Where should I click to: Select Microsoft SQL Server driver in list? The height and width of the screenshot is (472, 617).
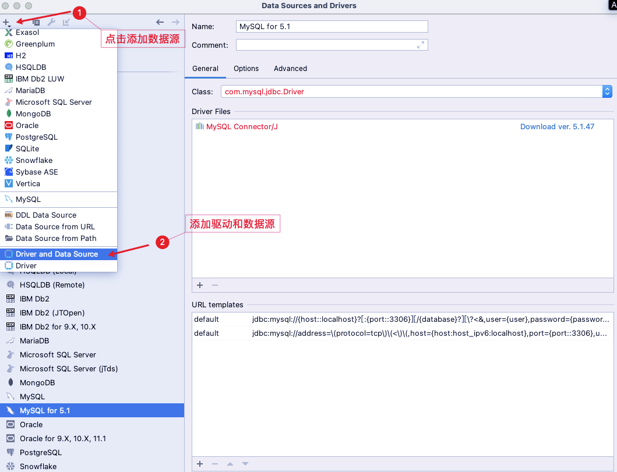click(x=92, y=355)
